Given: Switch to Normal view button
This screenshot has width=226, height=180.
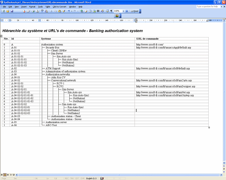Looking at the screenshot, I should point(2,175).
